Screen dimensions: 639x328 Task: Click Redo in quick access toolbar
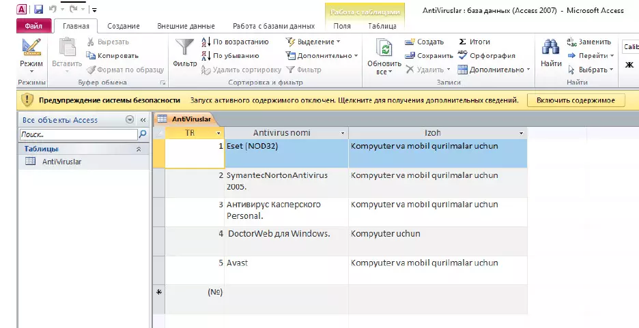(x=74, y=9)
